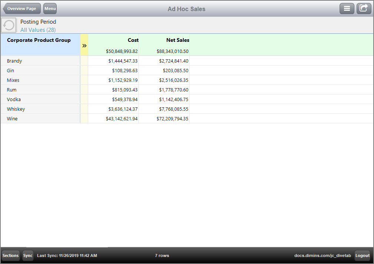Image resolution: width=374 pixels, height=264 pixels.
Task: Go back to Overview Page
Action: [21, 9]
